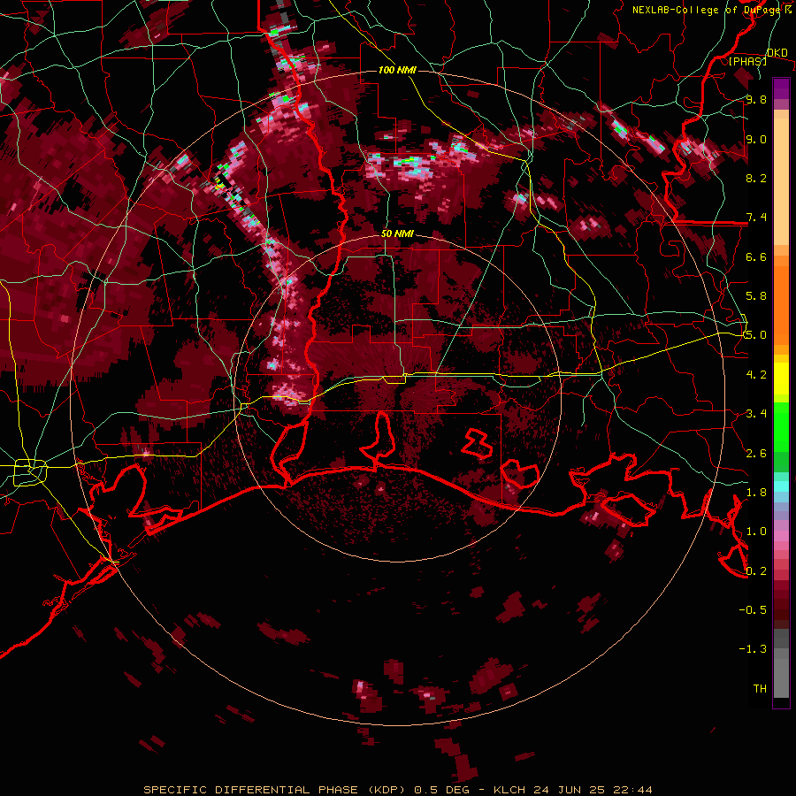Select the 1.8 legend value
The width and height of the screenshot is (796, 796).
[756, 493]
